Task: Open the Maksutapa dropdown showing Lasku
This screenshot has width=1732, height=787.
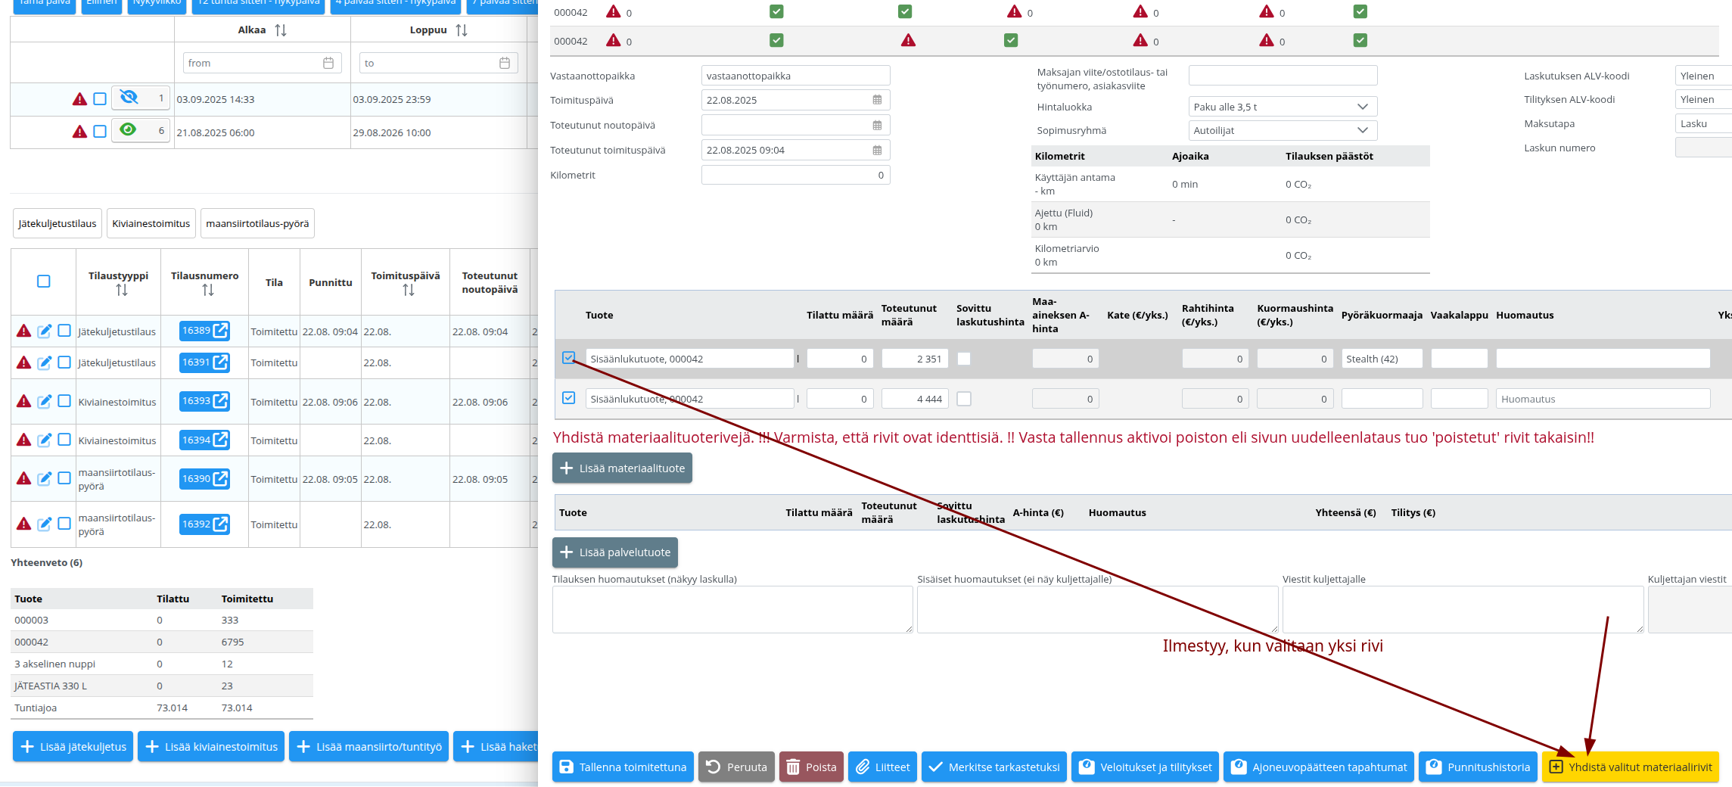Action: point(1702,123)
